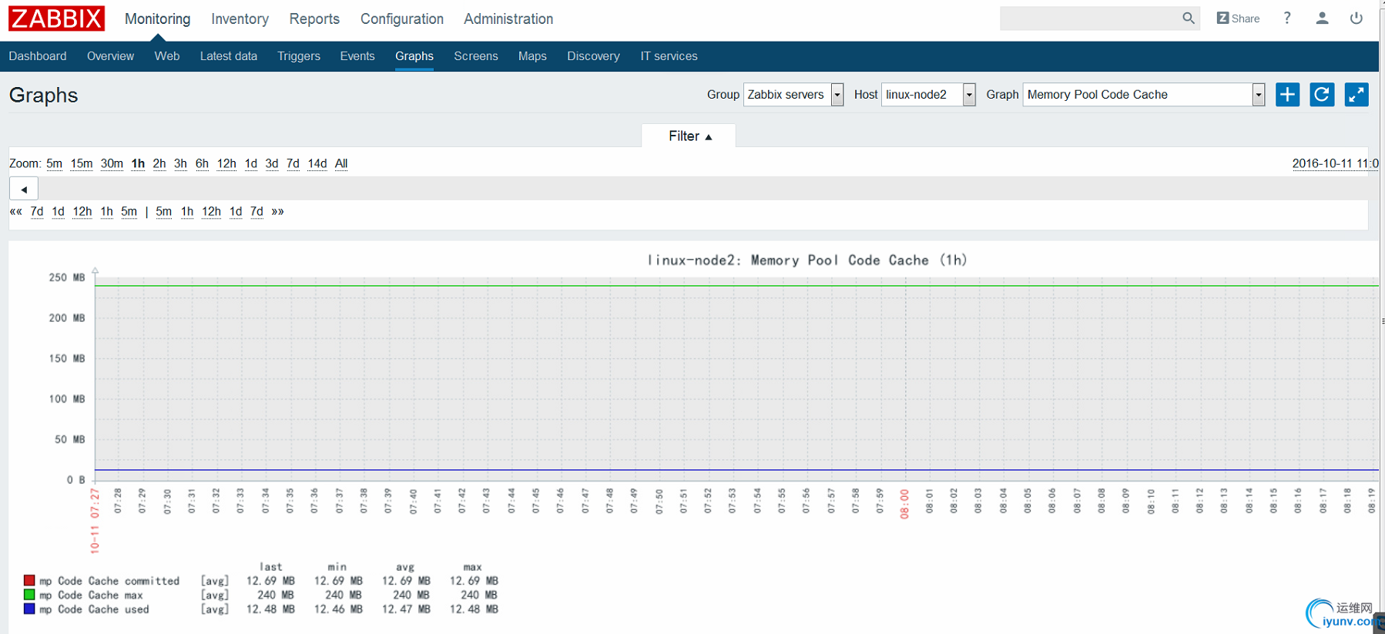Open the help question mark icon
This screenshot has width=1385, height=634.
point(1287,18)
